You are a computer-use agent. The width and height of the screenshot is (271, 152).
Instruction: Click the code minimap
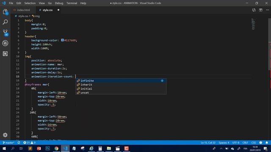pyautogui.click(x=253, y=24)
